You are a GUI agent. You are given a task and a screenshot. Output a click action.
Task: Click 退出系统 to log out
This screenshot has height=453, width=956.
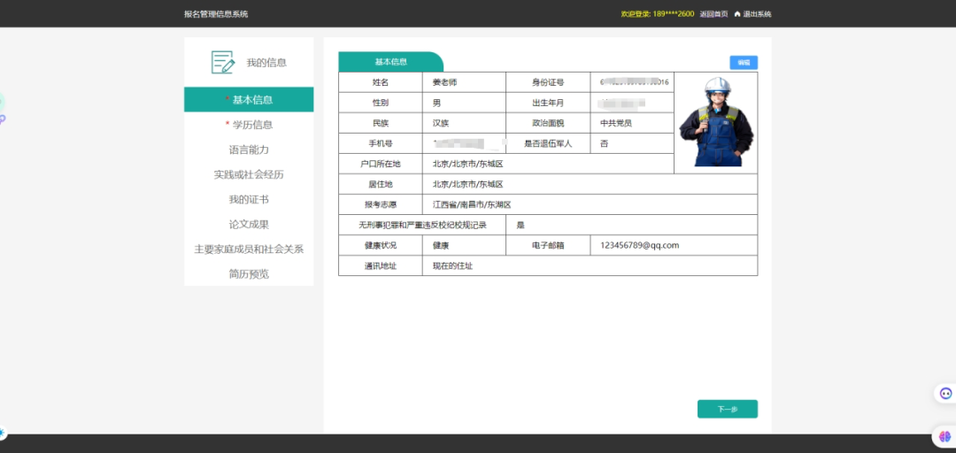click(x=757, y=14)
